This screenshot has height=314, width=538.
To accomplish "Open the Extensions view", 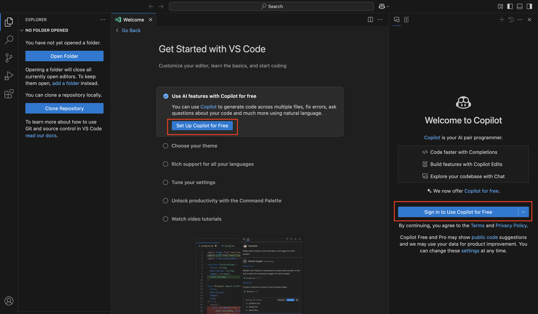I will coord(9,94).
